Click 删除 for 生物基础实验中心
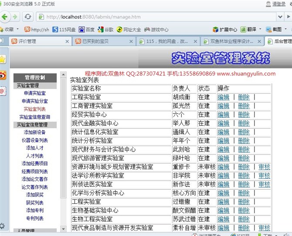This screenshot has width=292, height=236. [x=244, y=210]
